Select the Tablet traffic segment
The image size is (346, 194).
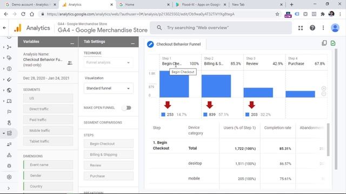48,141
